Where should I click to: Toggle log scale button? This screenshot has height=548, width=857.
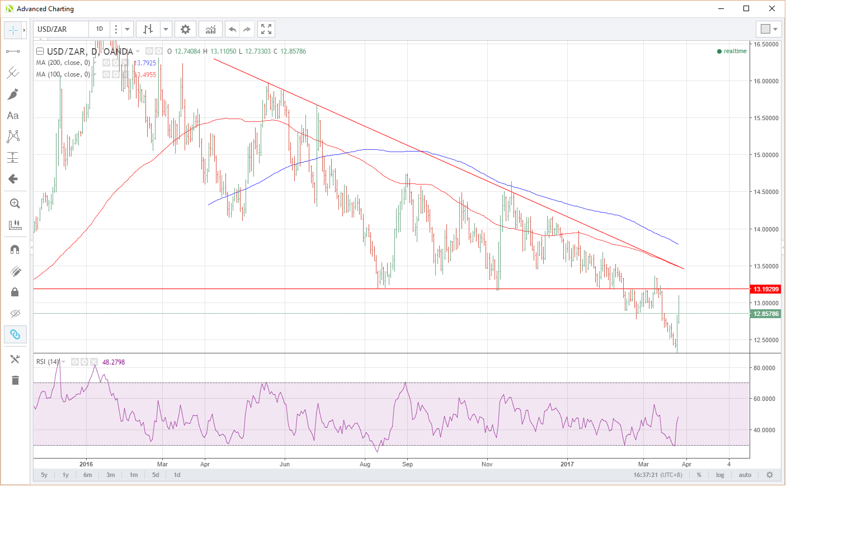click(x=720, y=475)
